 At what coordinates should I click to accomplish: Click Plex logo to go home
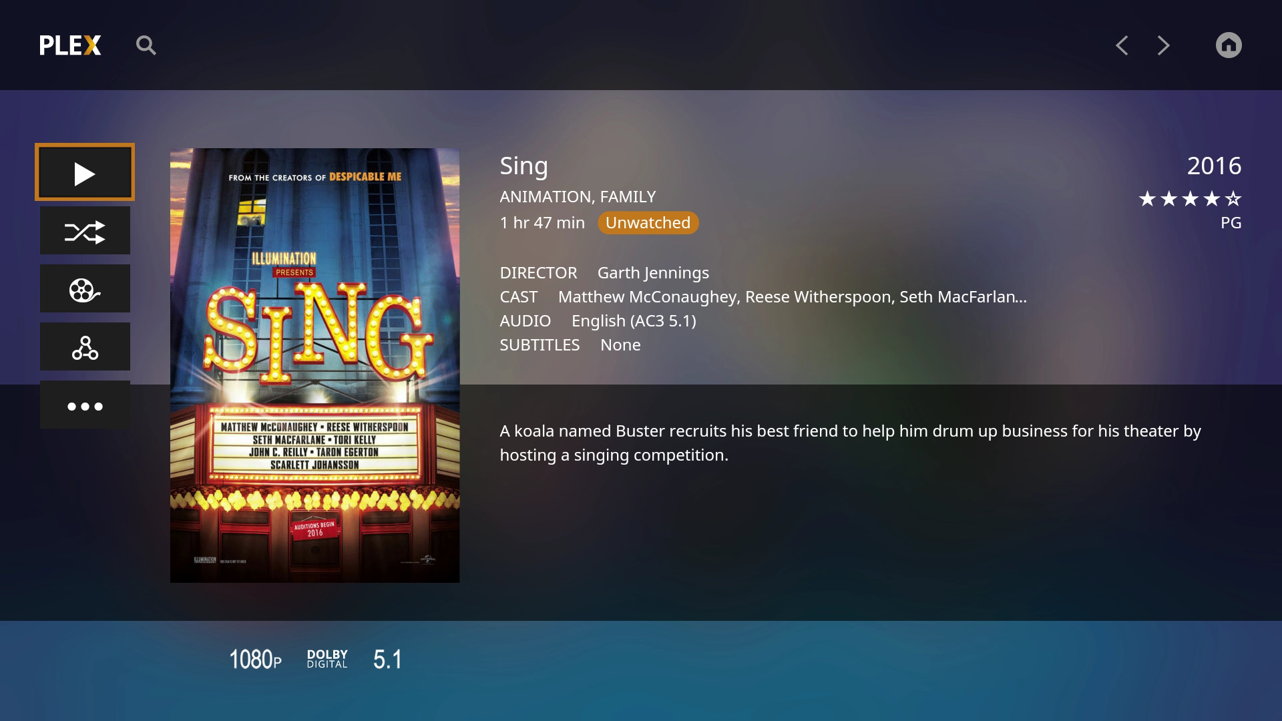(x=69, y=45)
